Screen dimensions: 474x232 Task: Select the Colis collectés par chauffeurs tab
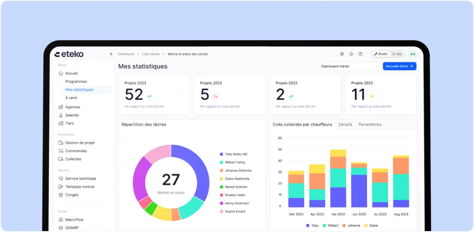pyautogui.click(x=302, y=124)
